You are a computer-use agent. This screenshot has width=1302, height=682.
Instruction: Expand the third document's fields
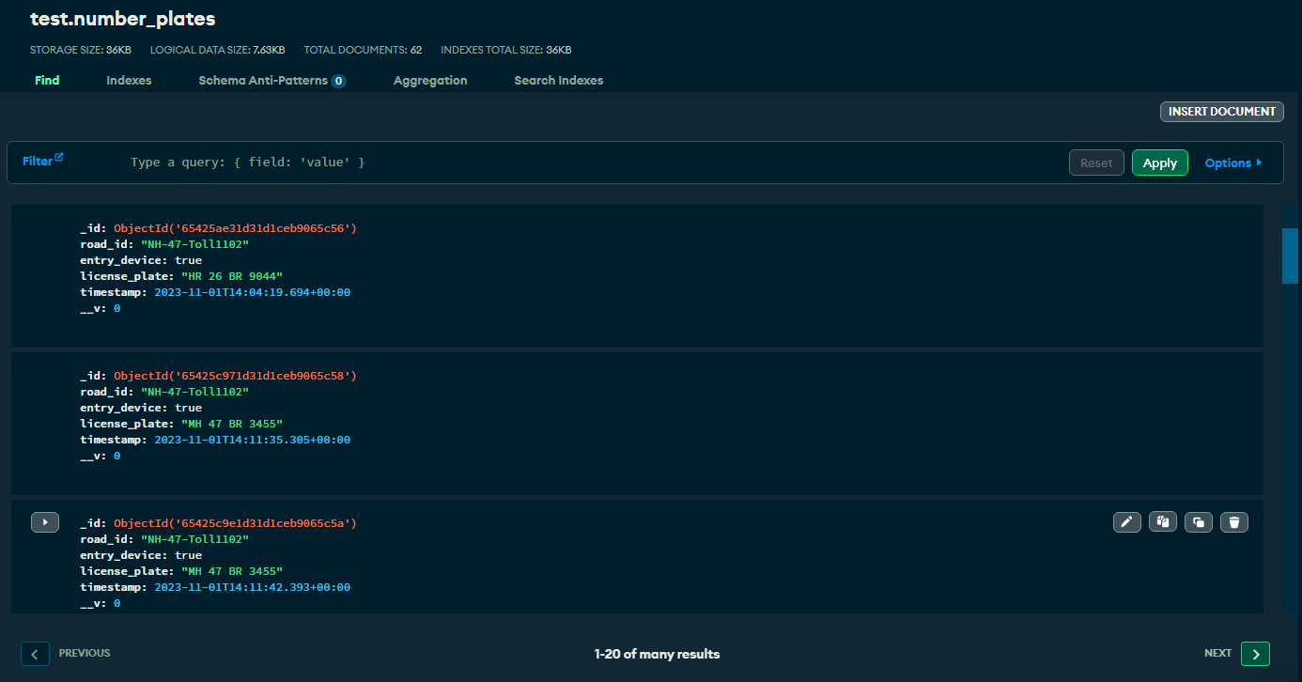pos(45,522)
